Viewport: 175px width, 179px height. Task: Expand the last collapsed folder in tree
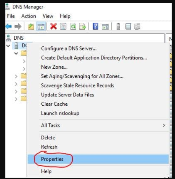16,99
